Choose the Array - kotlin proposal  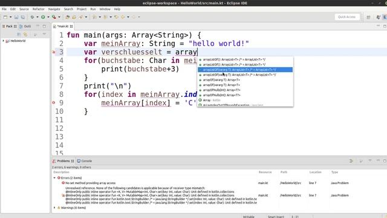(x=246, y=100)
